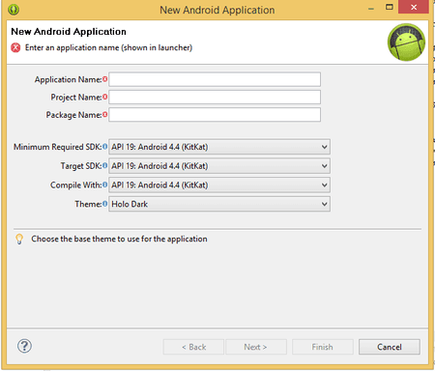This screenshot has width=435, height=371.
Task: Click the Package Name text field
Action: (x=215, y=115)
